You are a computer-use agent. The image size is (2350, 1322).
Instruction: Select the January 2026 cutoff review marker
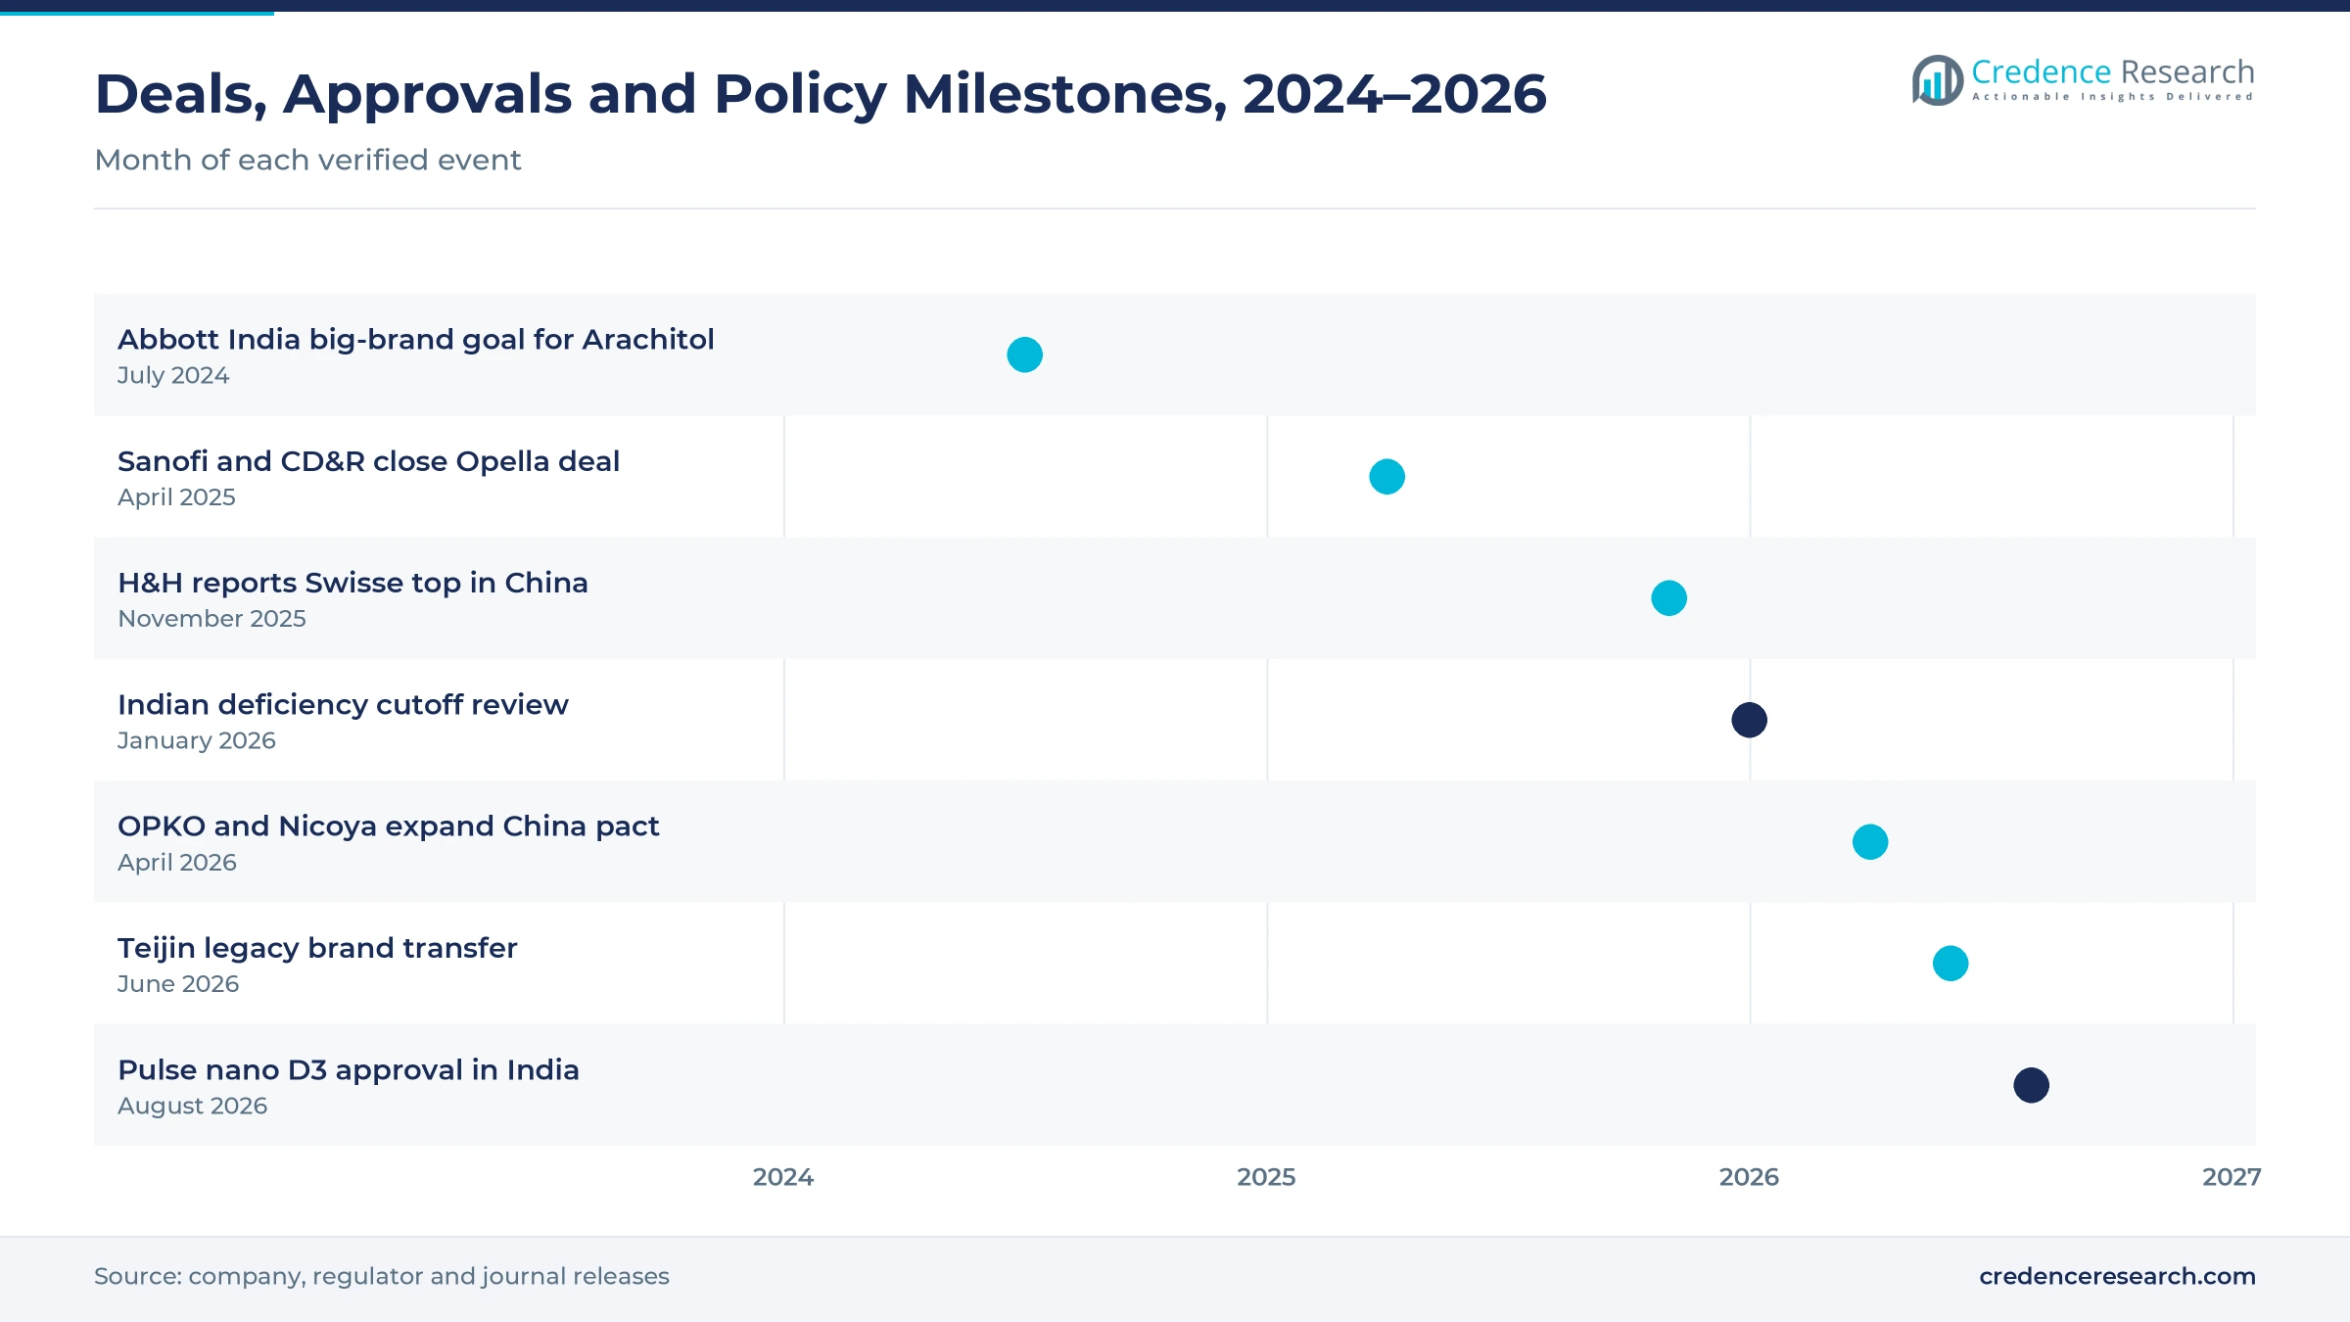click(x=1750, y=720)
